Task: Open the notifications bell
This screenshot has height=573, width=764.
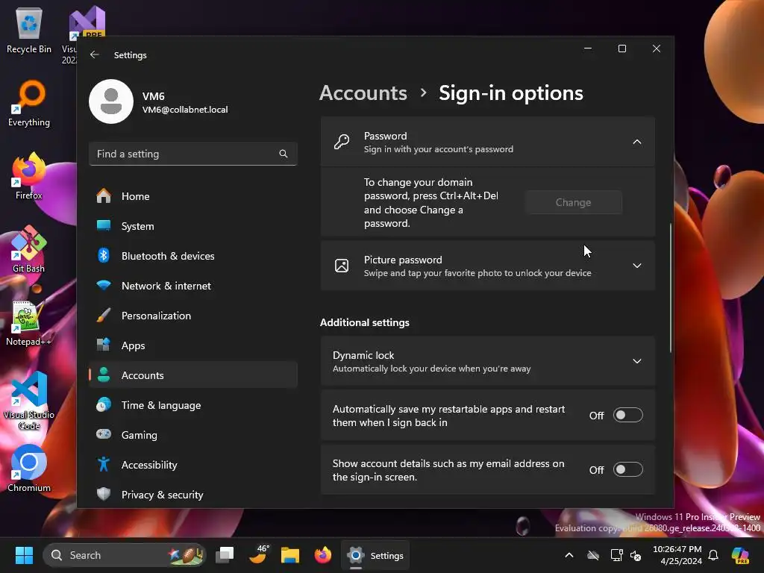Action: (x=713, y=555)
